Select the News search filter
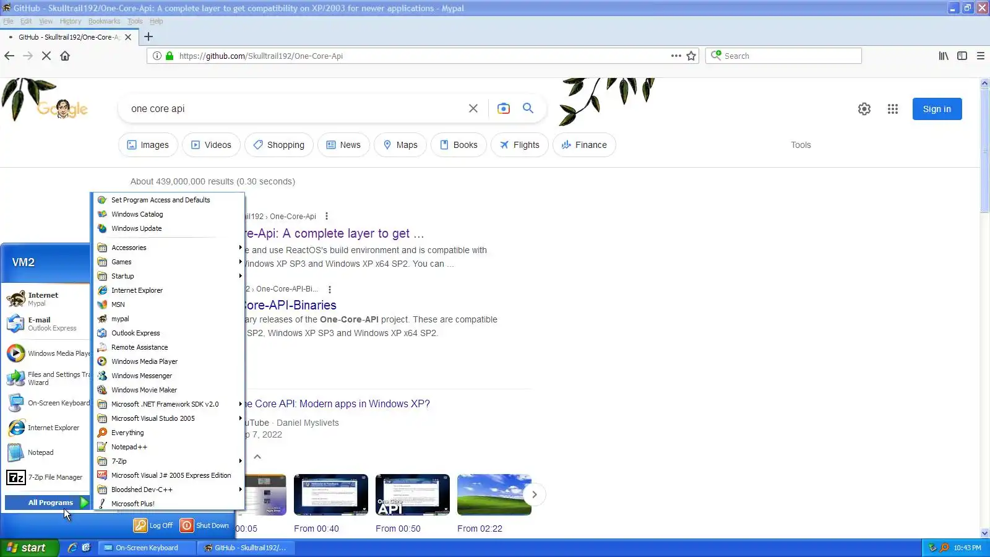 (343, 145)
